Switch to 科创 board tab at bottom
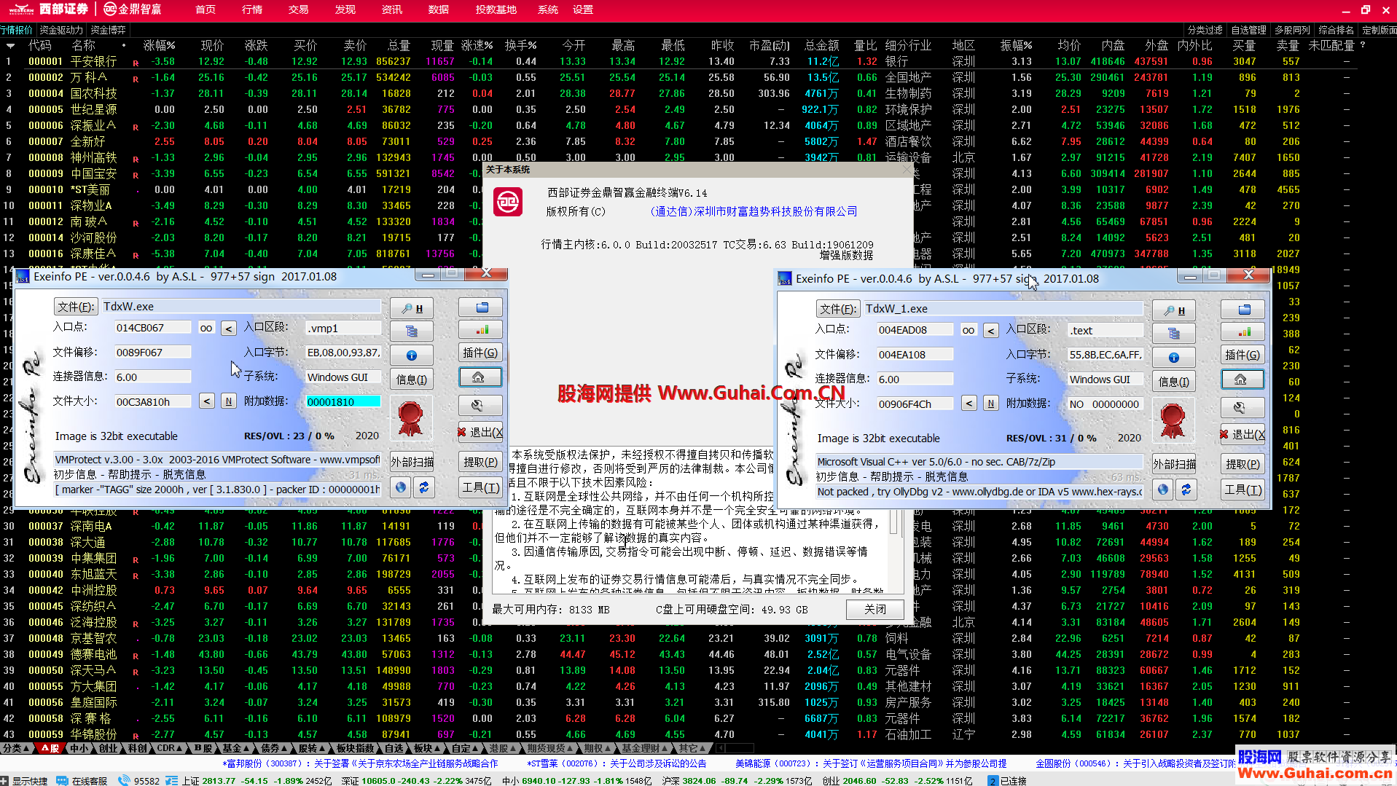 click(x=137, y=748)
